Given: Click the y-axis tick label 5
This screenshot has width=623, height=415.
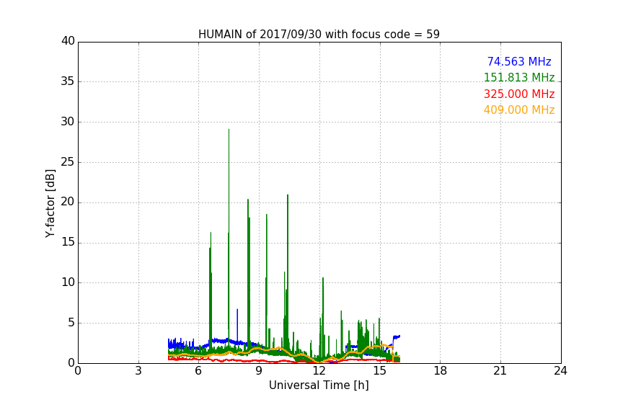Looking at the screenshot, I should coord(71,323).
